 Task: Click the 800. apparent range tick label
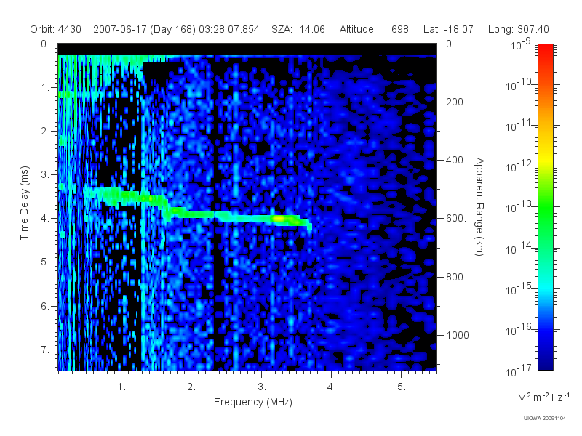pyautogui.click(x=456, y=277)
